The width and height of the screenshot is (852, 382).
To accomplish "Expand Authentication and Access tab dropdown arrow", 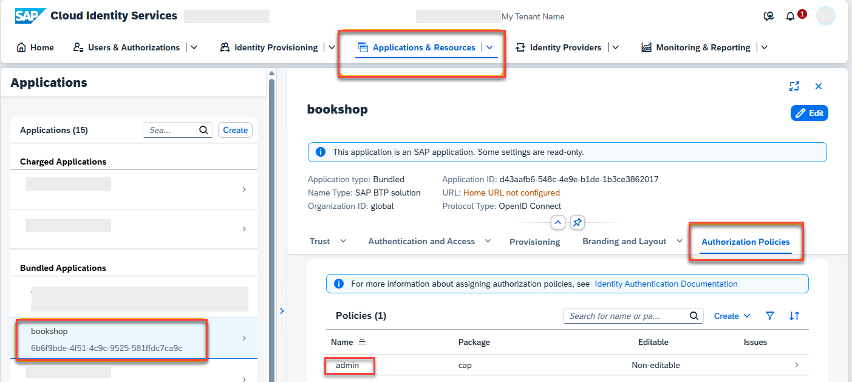I will (488, 241).
